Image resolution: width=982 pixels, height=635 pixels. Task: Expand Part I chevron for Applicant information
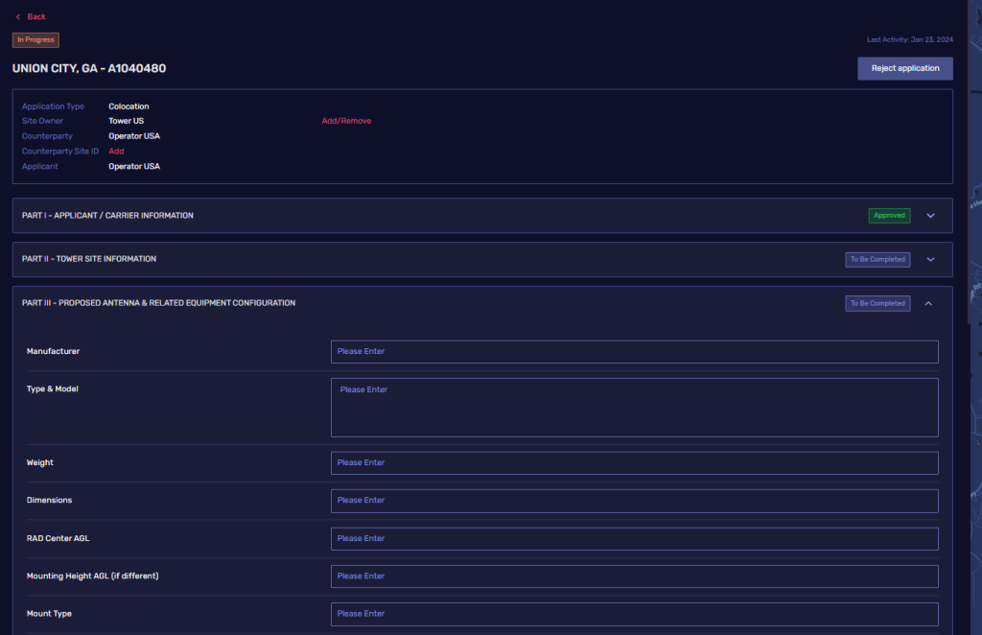(930, 216)
